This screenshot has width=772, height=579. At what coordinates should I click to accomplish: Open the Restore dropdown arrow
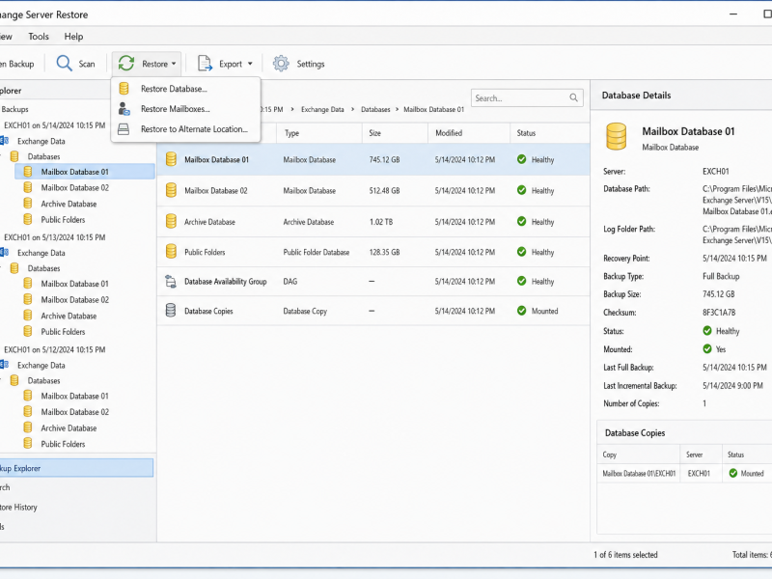[174, 64]
